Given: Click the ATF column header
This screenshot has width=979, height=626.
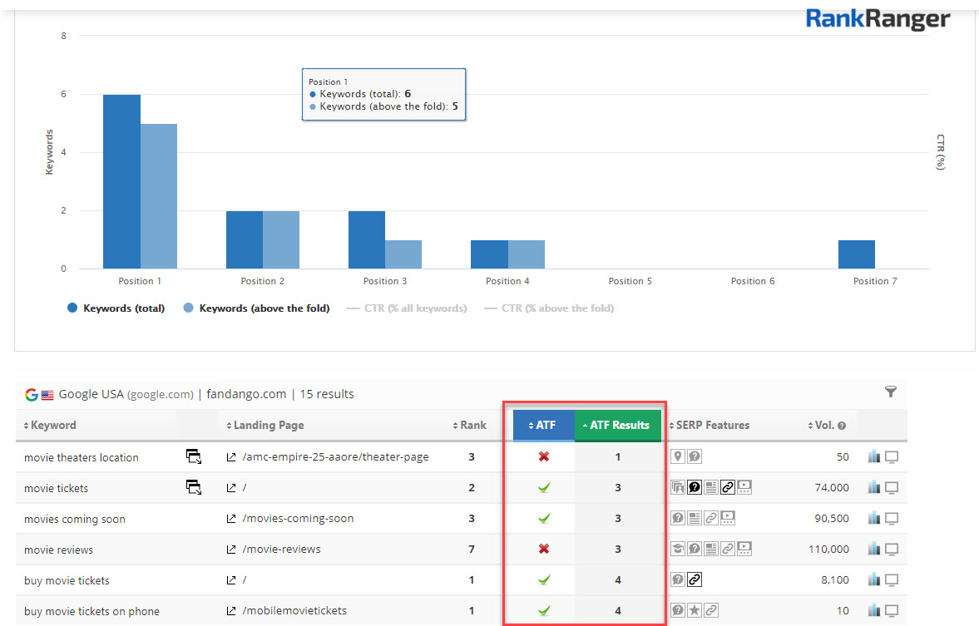Looking at the screenshot, I should click(544, 425).
